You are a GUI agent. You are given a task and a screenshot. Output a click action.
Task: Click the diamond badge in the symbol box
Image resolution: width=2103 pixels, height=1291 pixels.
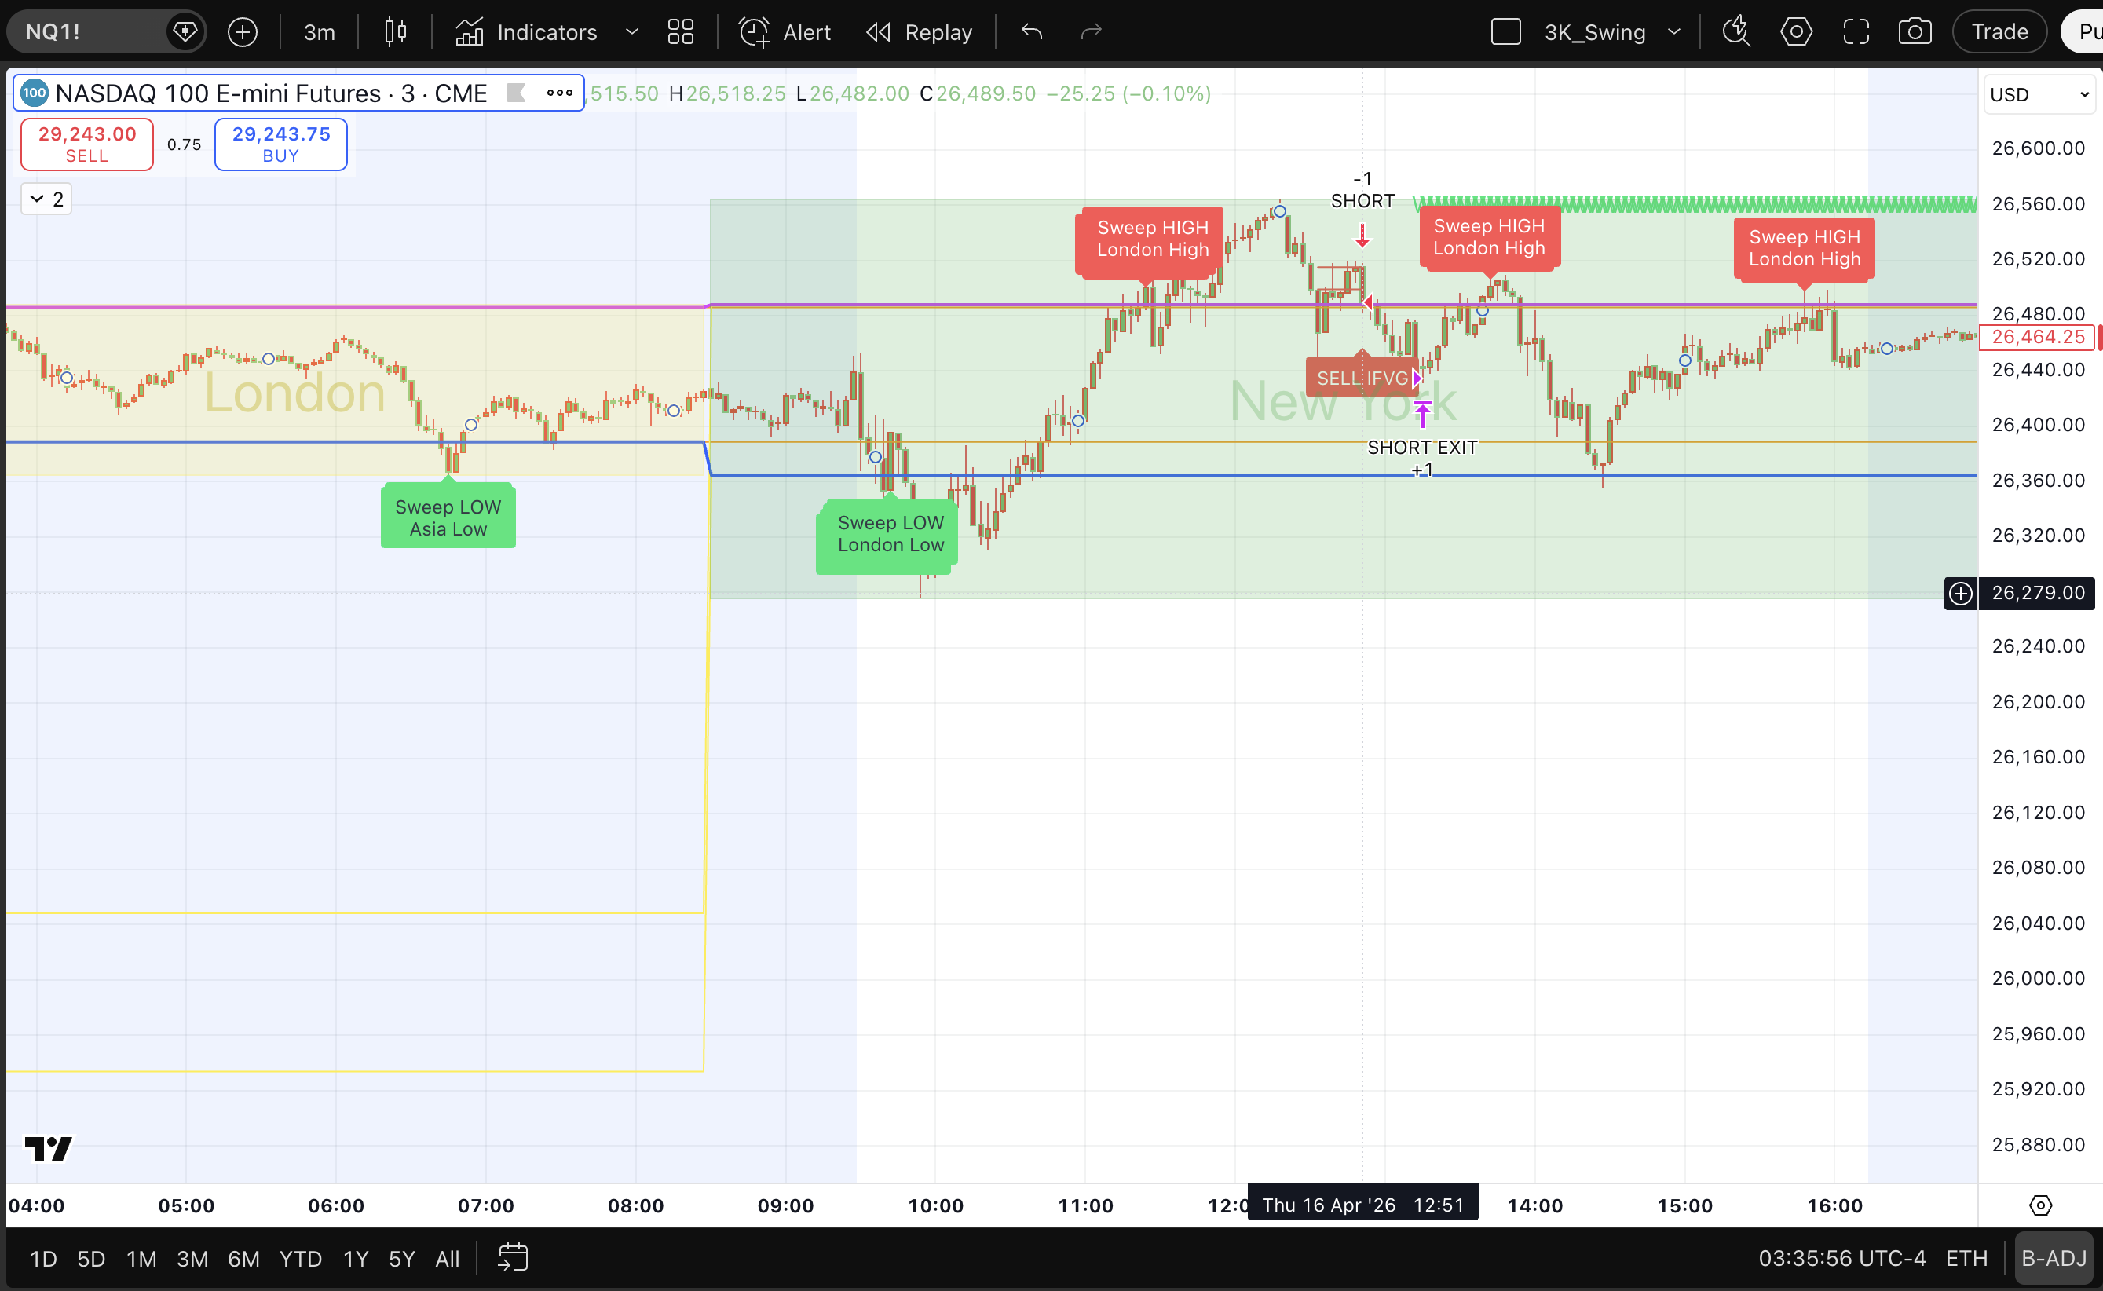pos(185,32)
